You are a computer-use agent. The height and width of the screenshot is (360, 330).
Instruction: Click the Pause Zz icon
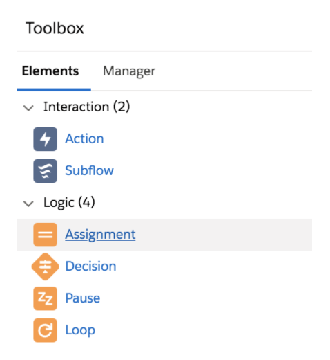(x=46, y=298)
